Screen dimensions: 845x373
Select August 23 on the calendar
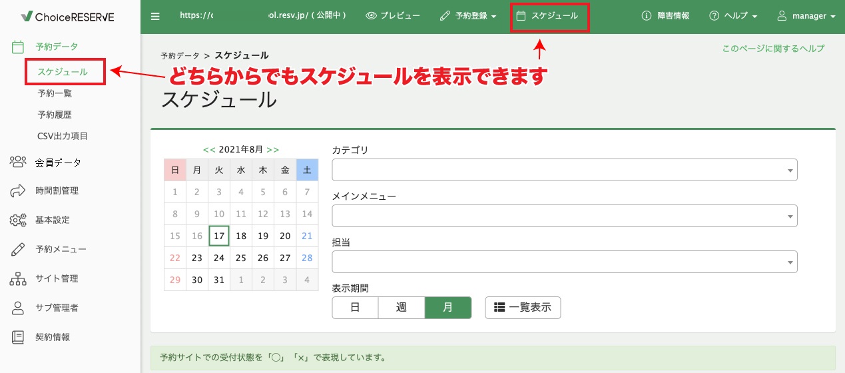[x=197, y=258]
